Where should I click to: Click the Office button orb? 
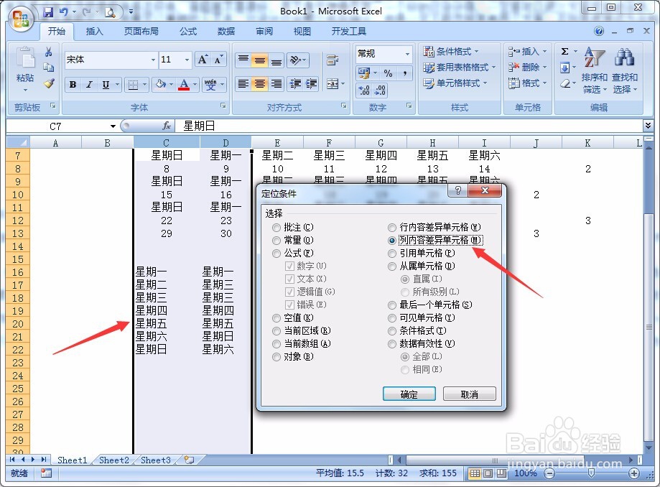coord(20,19)
